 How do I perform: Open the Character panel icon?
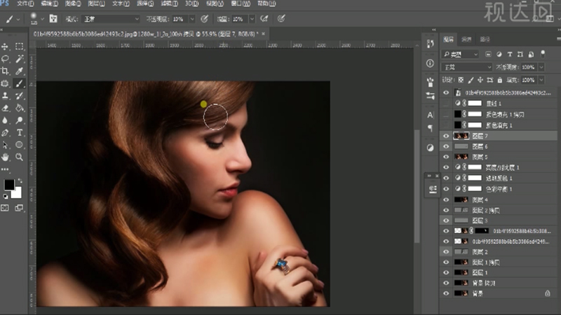coord(430,115)
